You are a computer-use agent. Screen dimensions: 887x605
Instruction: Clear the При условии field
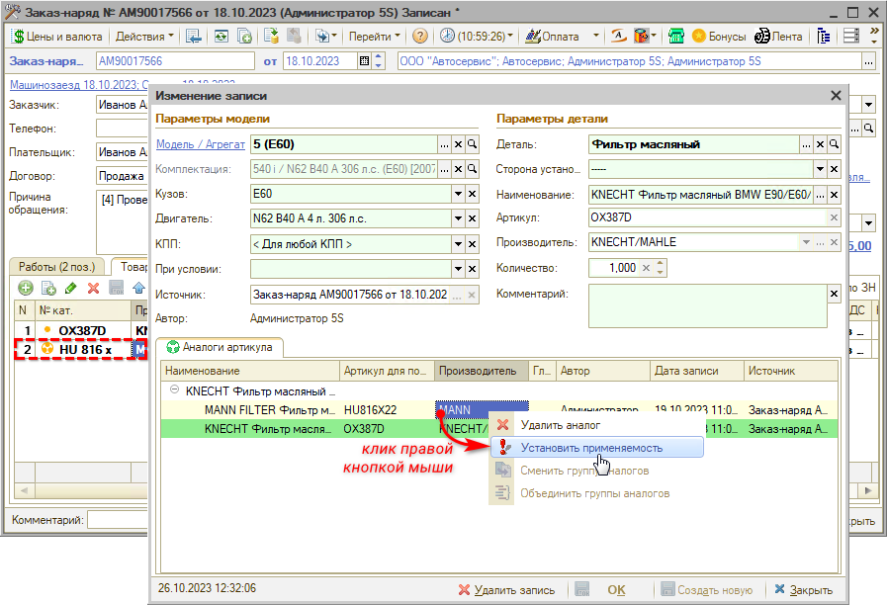click(x=473, y=269)
